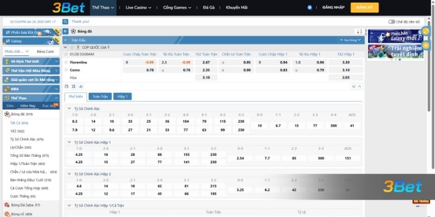This screenshot has width=435, height=217.
Task: Click the Bóng Đá Saba icon
Action: pyautogui.click(x=7, y=205)
